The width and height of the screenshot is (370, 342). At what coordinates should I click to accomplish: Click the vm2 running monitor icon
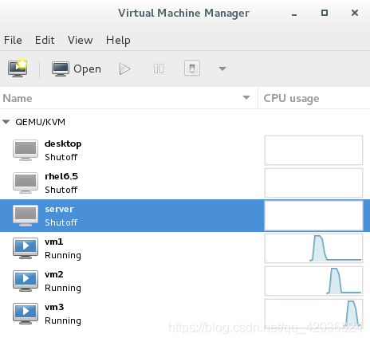pyautogui.click(x=26, y=281)
